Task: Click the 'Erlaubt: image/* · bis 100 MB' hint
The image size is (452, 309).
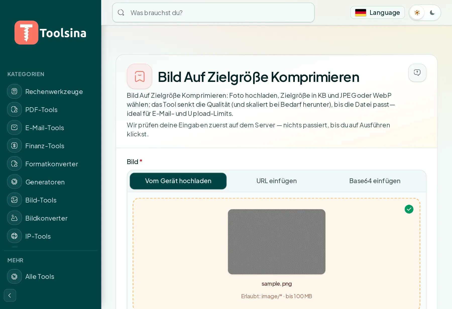Action: [x=276, y=296]
